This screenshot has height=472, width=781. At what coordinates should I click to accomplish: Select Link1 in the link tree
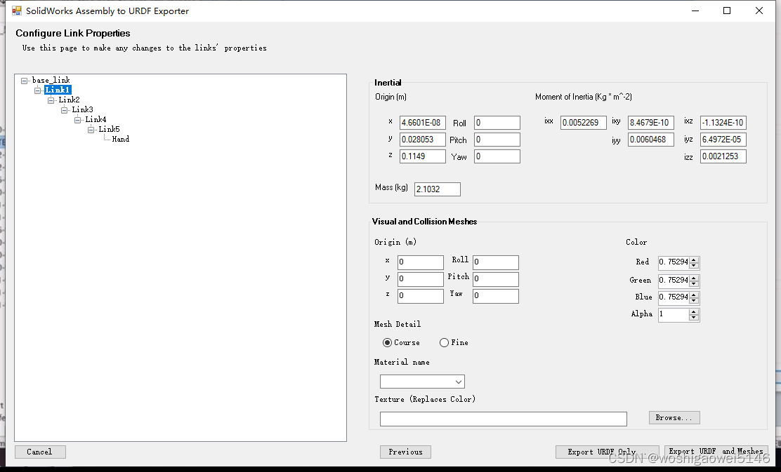(58, 90)
